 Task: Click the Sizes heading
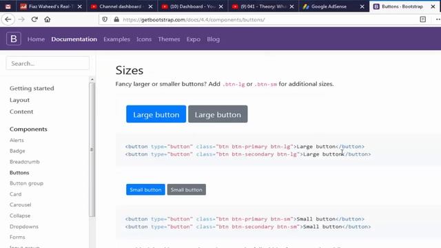pyautogui.click(x=130, y=70)
